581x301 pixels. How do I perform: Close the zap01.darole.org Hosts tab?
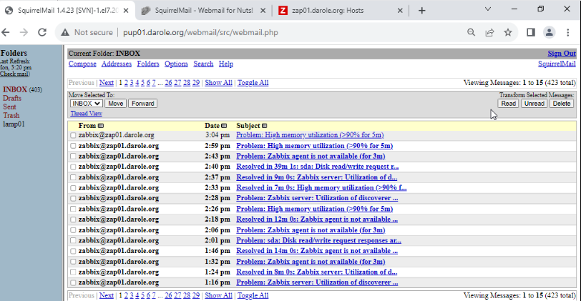400,10
